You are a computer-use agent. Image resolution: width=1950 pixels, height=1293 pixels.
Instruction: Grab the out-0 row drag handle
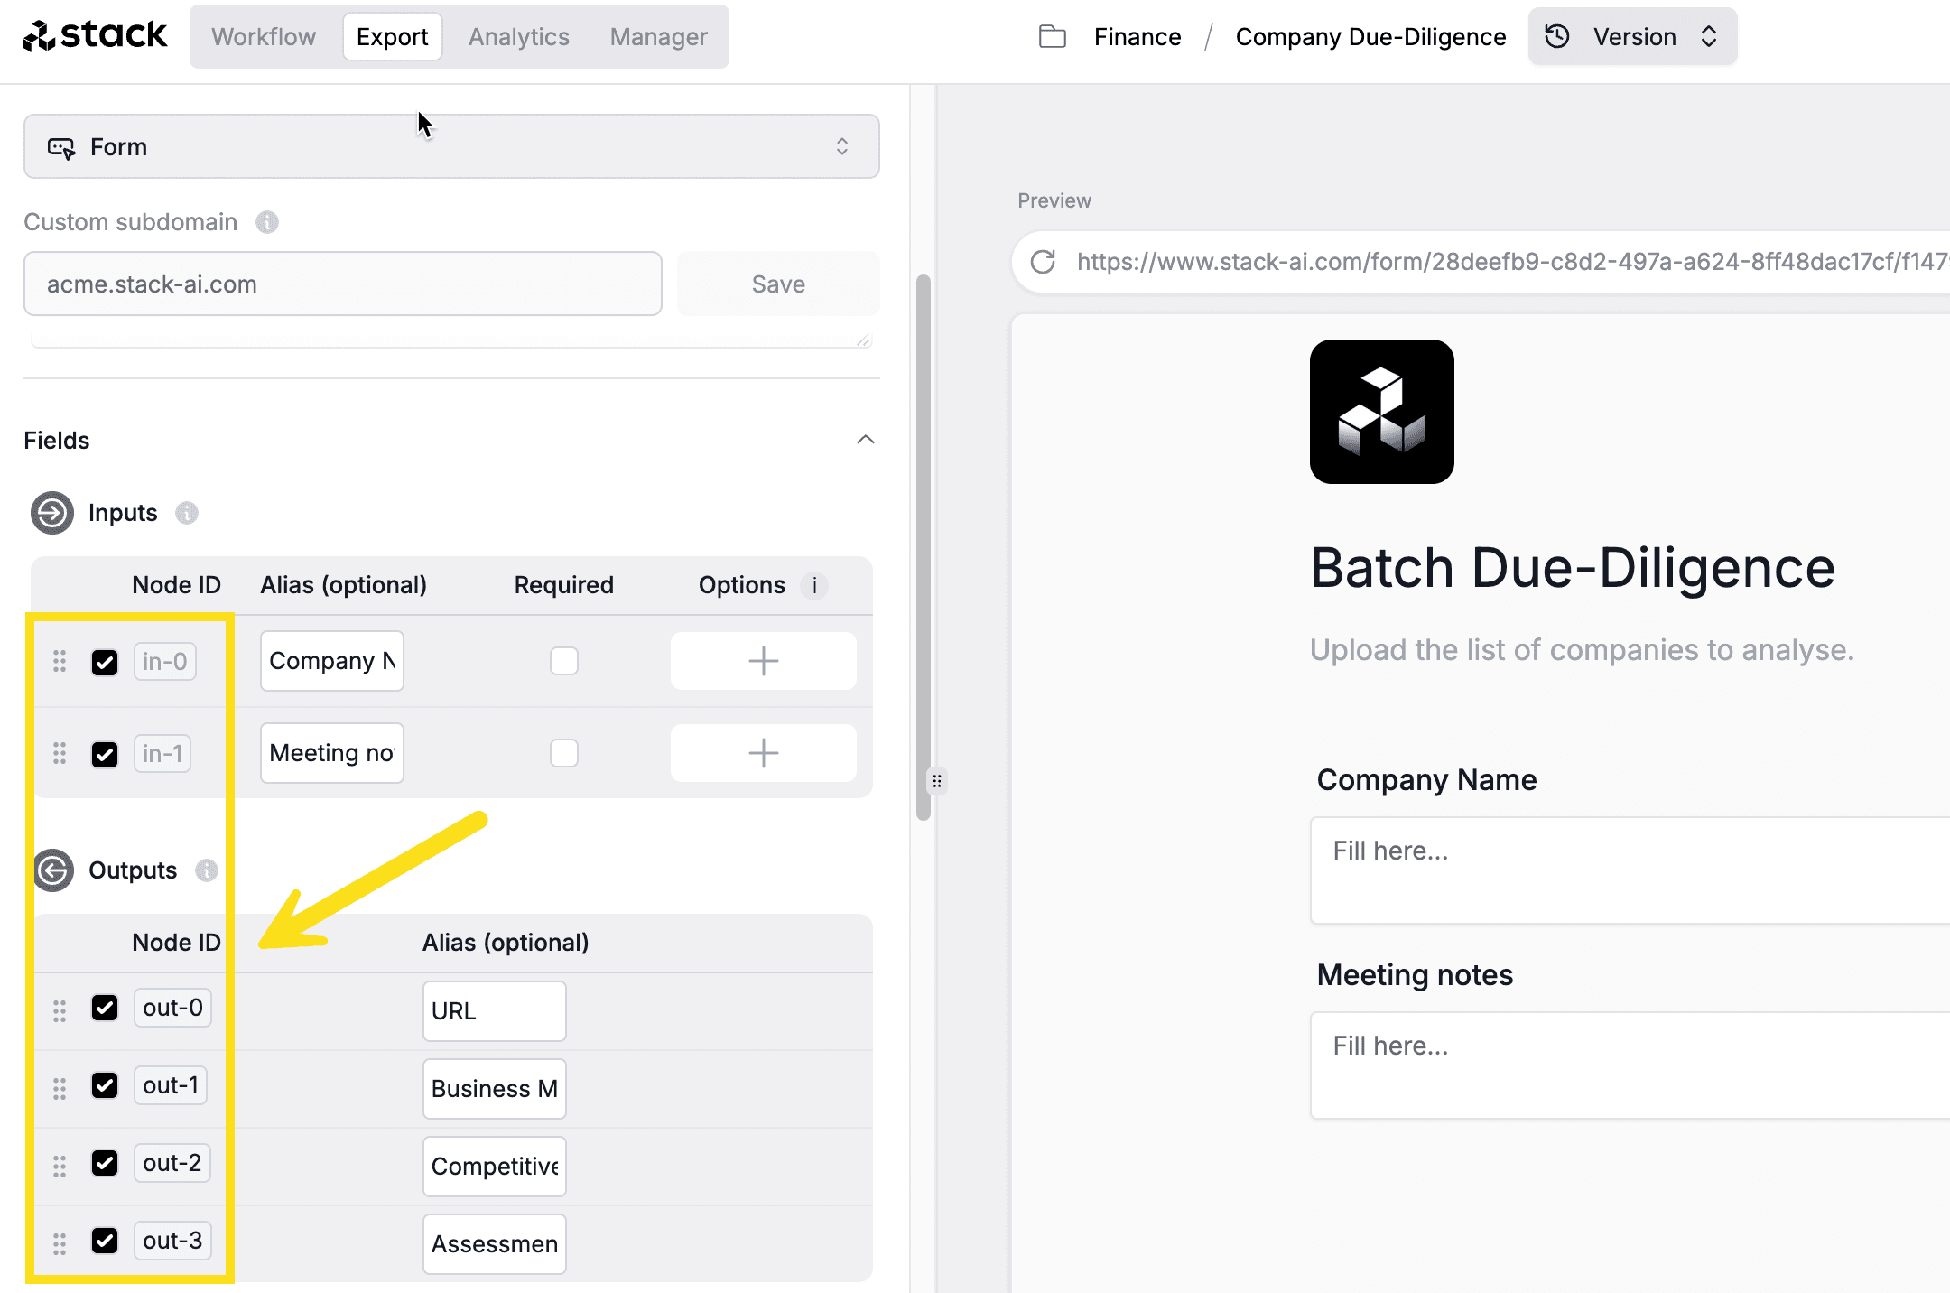coord(60,1011)
